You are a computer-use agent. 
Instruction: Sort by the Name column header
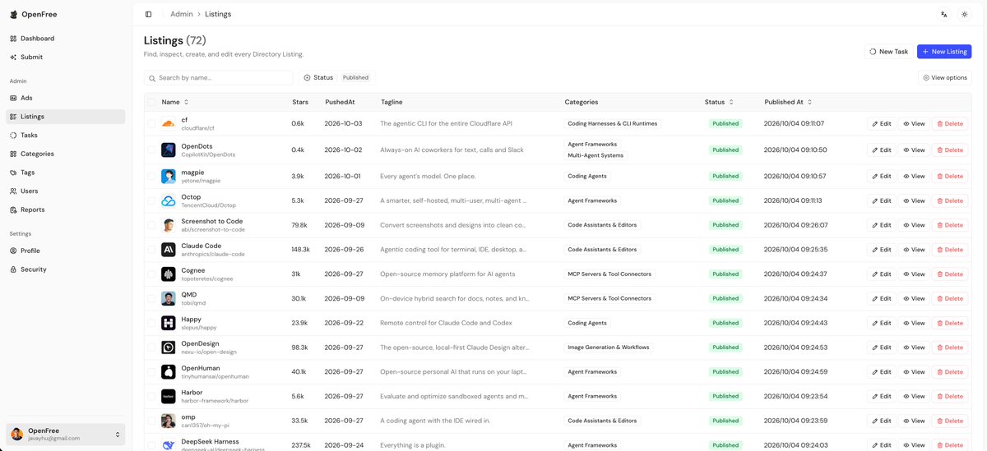[175, 102]
